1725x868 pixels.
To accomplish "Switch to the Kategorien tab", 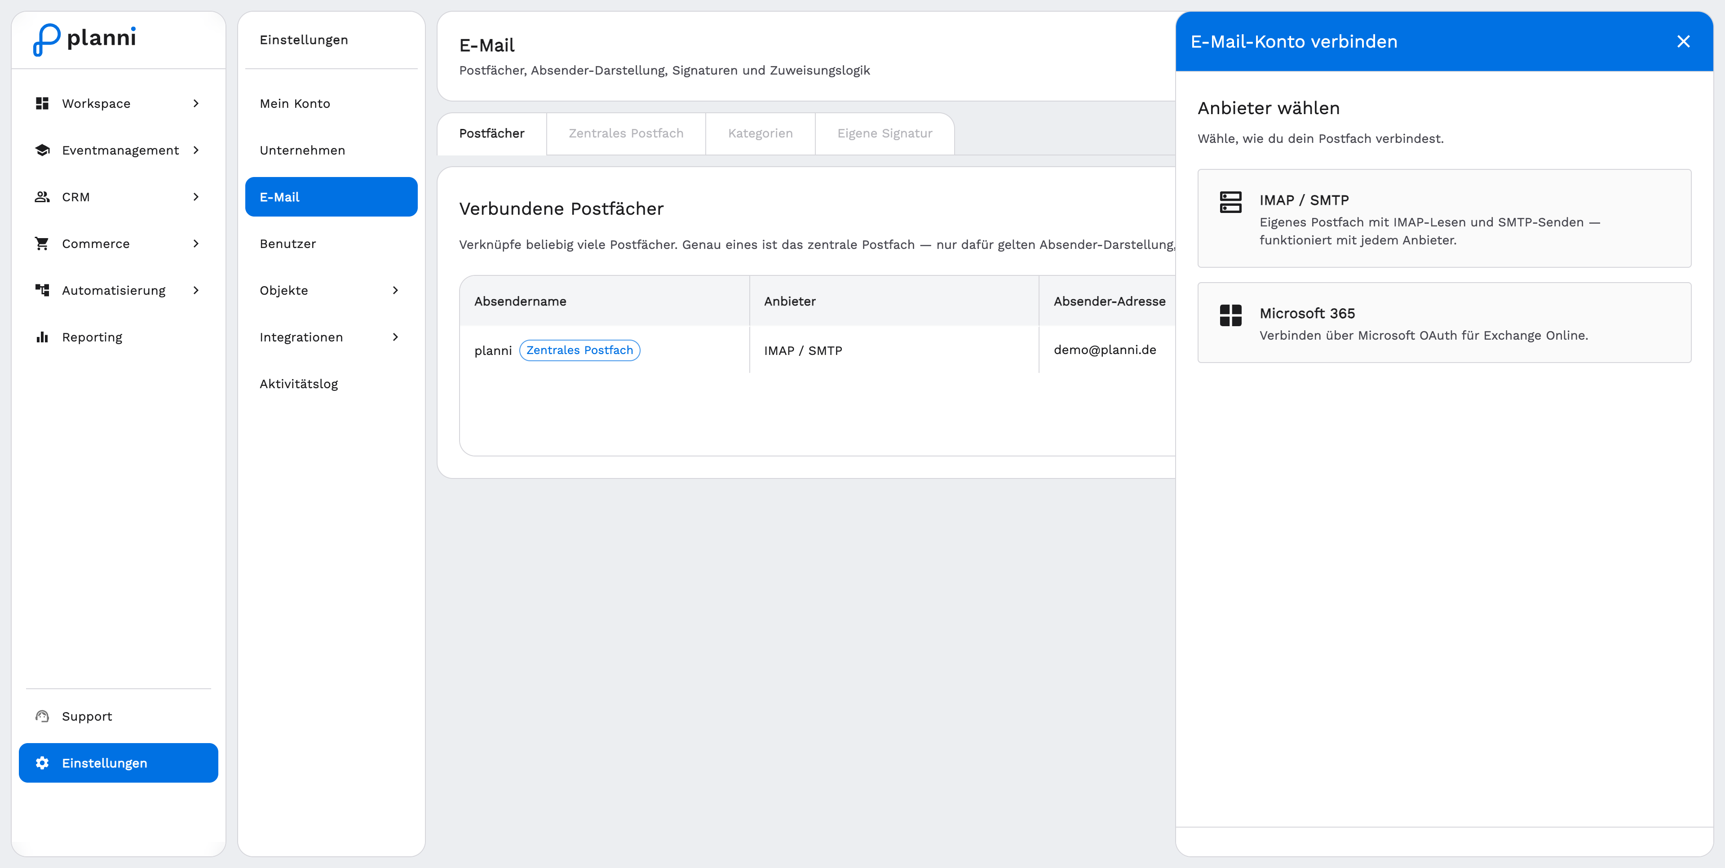I will coord(760,133).
